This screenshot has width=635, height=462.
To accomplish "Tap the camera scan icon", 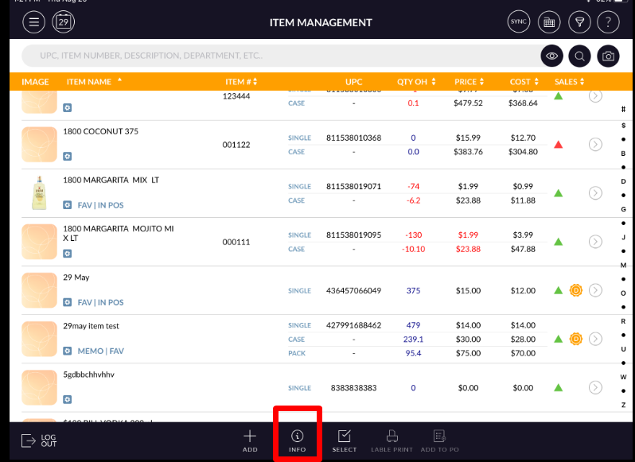I will point(608,56).
